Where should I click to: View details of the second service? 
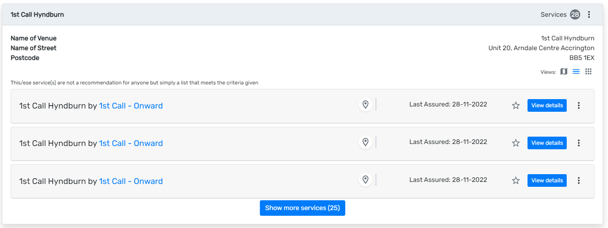(x=547, y=143)
